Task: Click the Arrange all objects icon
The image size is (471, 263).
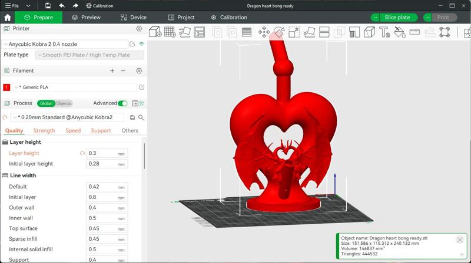Action: pyautogui.click(x=200, y=32)
